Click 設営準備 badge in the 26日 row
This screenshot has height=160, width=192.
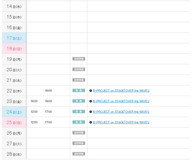coord(79,133)
